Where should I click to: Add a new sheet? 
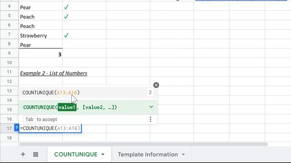[x=23, y=154]
